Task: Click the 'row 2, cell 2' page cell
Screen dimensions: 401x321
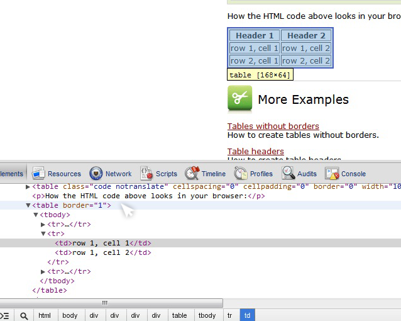Action: point(306,60)
